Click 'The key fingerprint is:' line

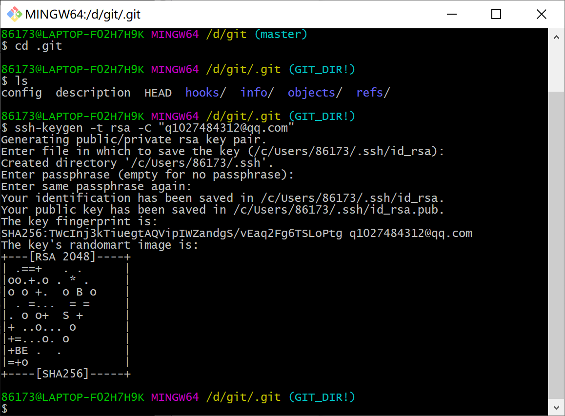point(79,221)
